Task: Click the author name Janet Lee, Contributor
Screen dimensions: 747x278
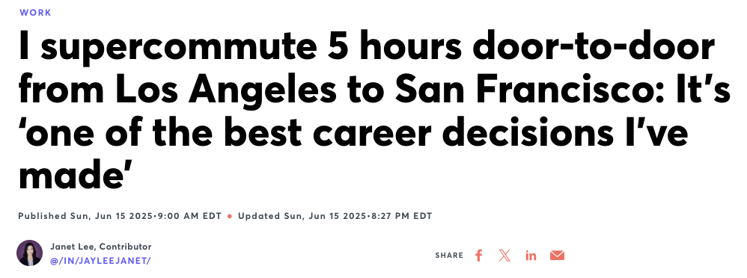Action: tap(100, 247)
